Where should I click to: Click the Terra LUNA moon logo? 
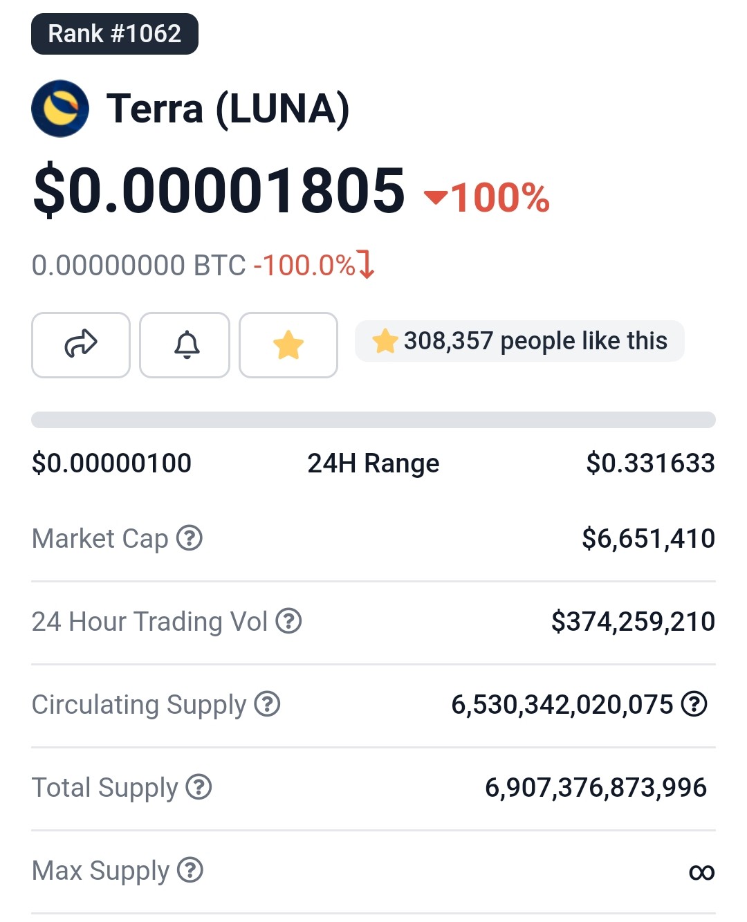(60, 109)
